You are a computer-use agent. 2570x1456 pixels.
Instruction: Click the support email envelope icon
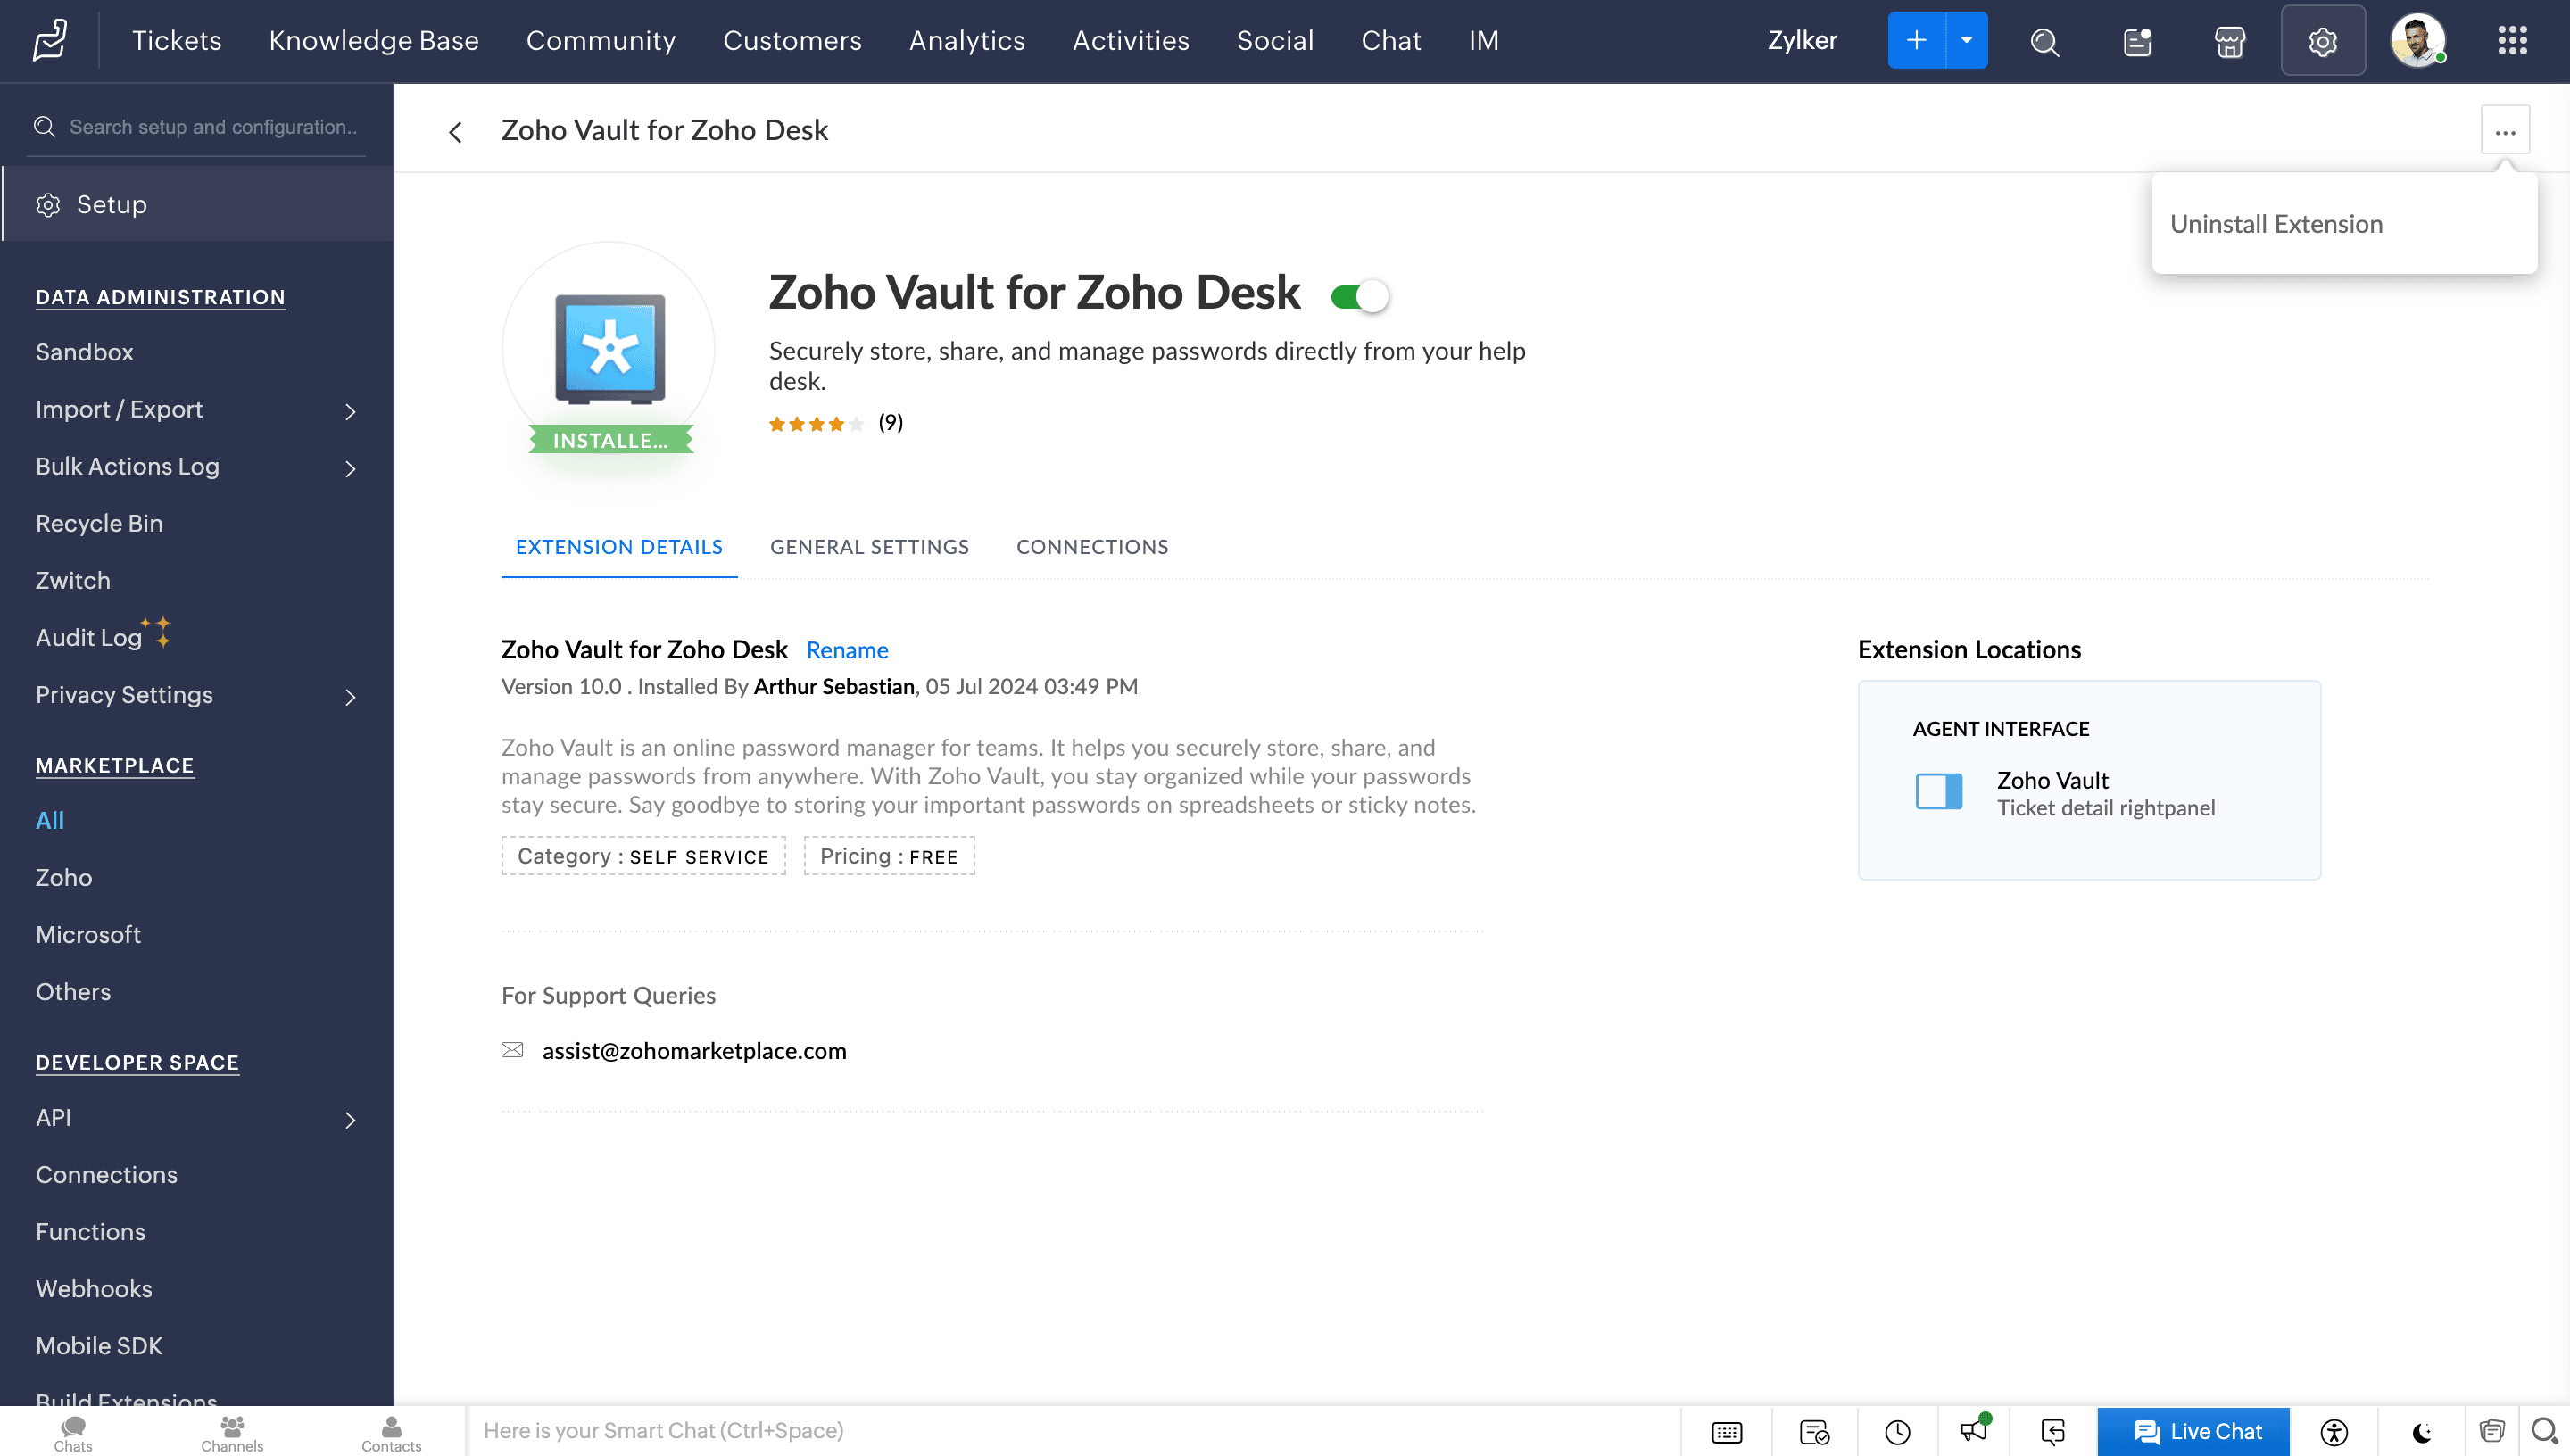(512, 1050)
